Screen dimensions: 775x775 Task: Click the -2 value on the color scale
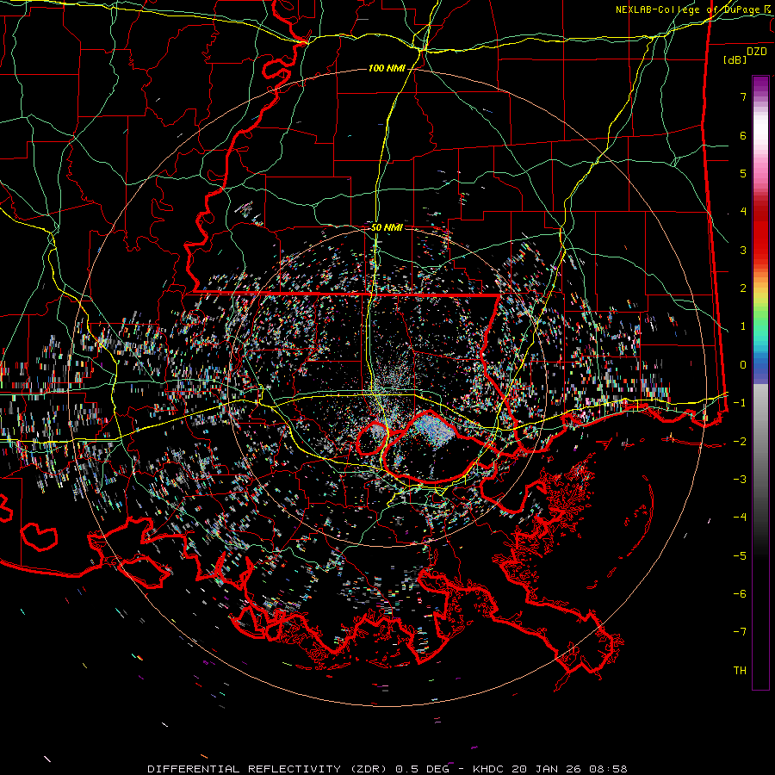pos(740,441)
